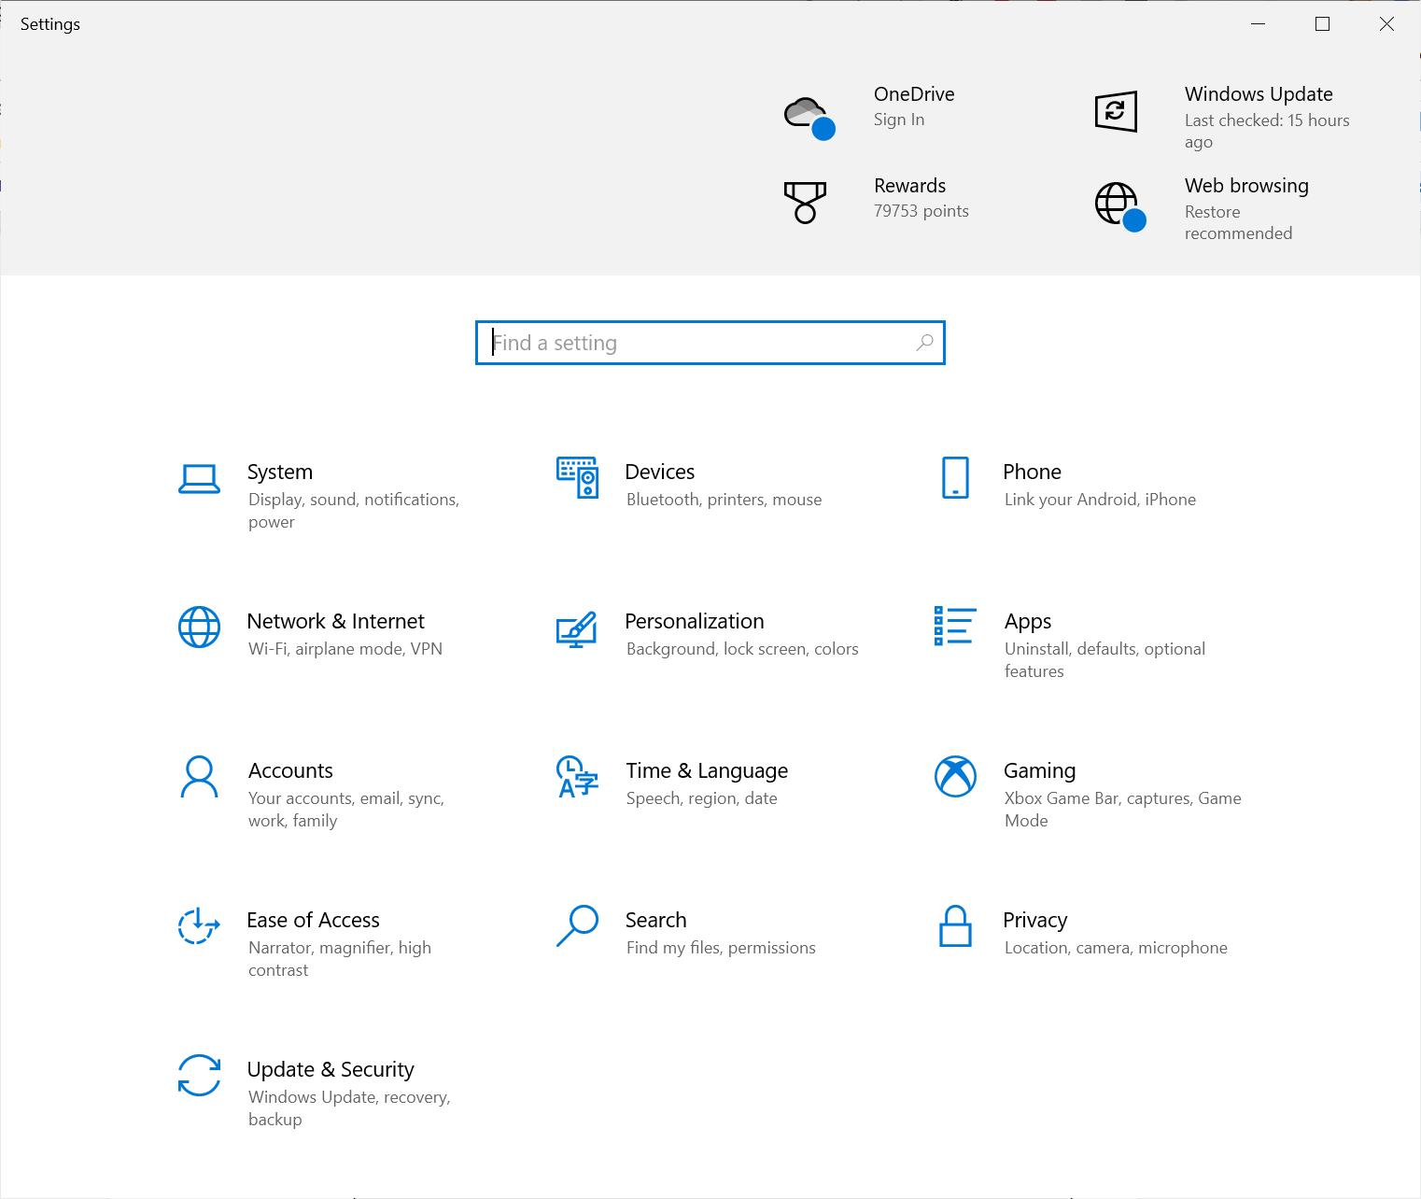The image size is (1421, 1199).
Task: Click the System laptop icon
Action: [199, 478]
